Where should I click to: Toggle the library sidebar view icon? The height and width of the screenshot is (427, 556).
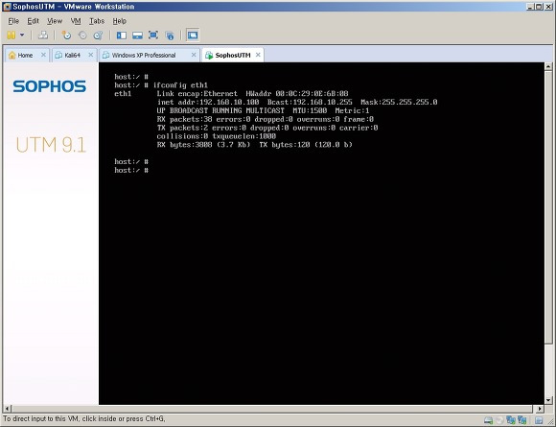click(x=122, y=36)
